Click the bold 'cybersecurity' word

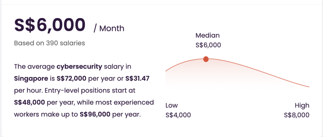point(79,67)
